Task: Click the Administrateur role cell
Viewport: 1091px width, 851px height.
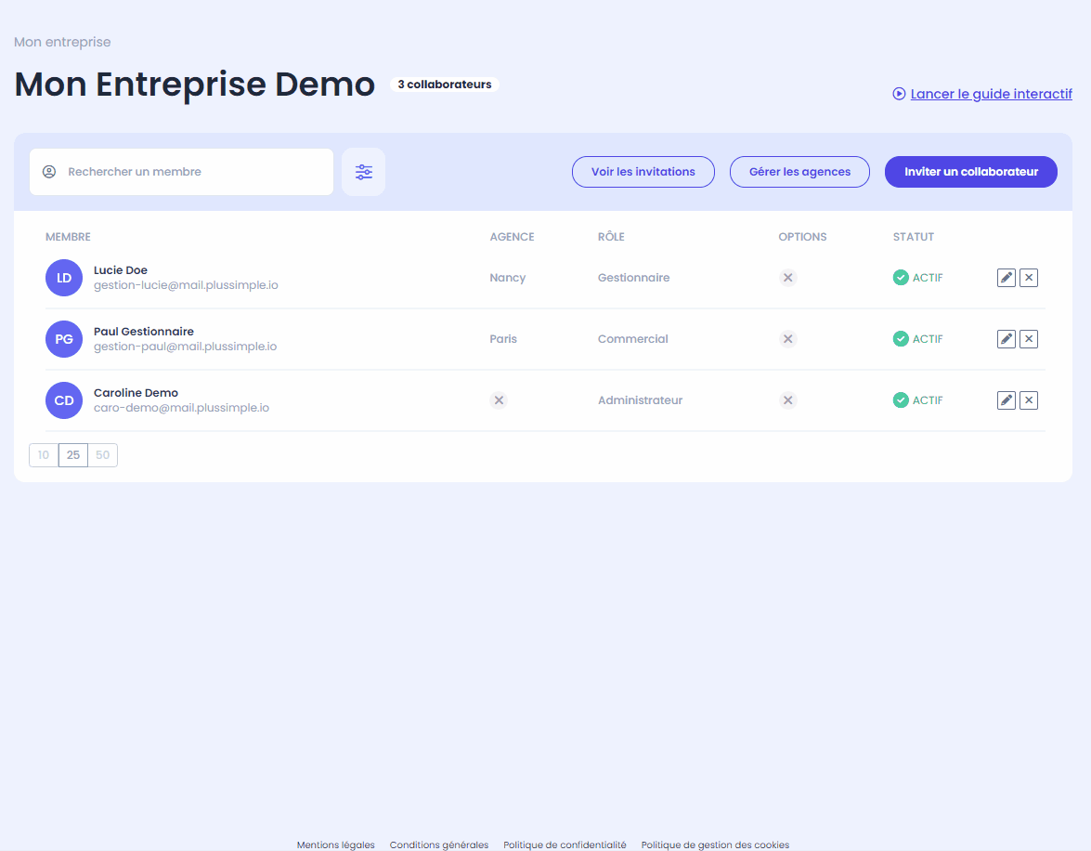Action: [640, 400]
